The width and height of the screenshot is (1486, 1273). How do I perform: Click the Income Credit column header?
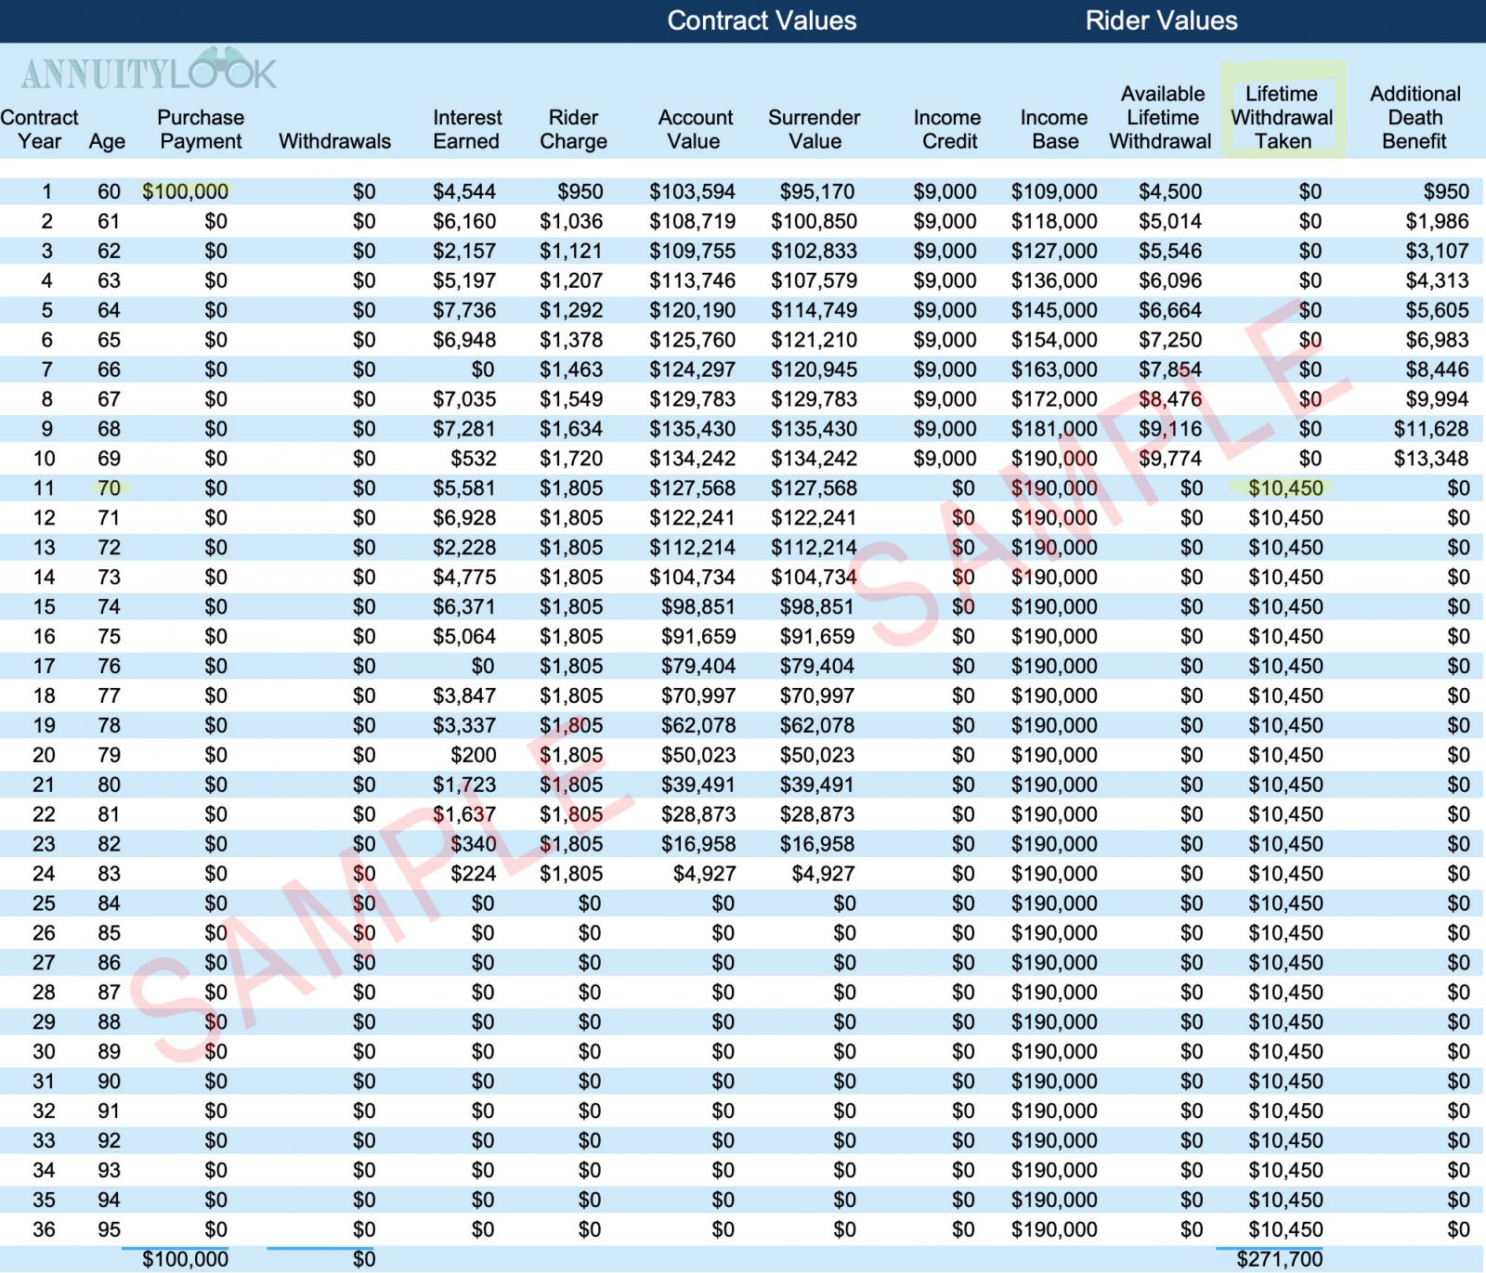click(947, 130)
